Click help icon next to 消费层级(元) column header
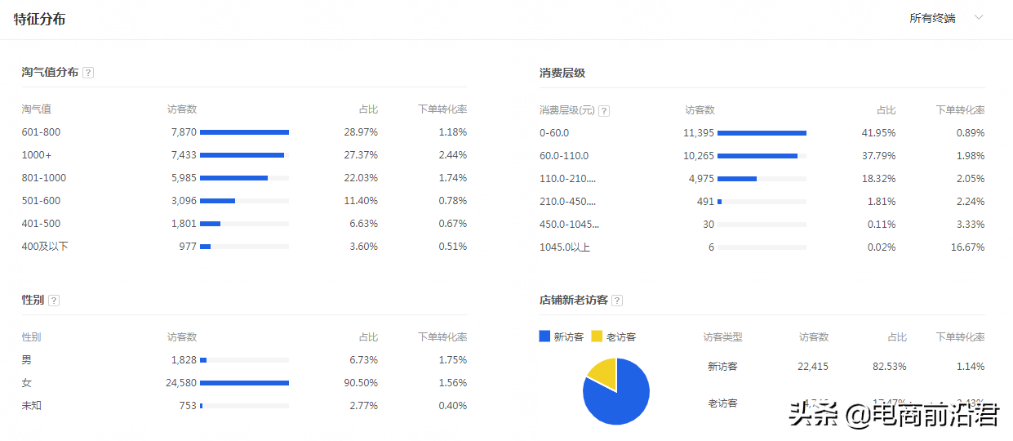 (x=604, y=111)
